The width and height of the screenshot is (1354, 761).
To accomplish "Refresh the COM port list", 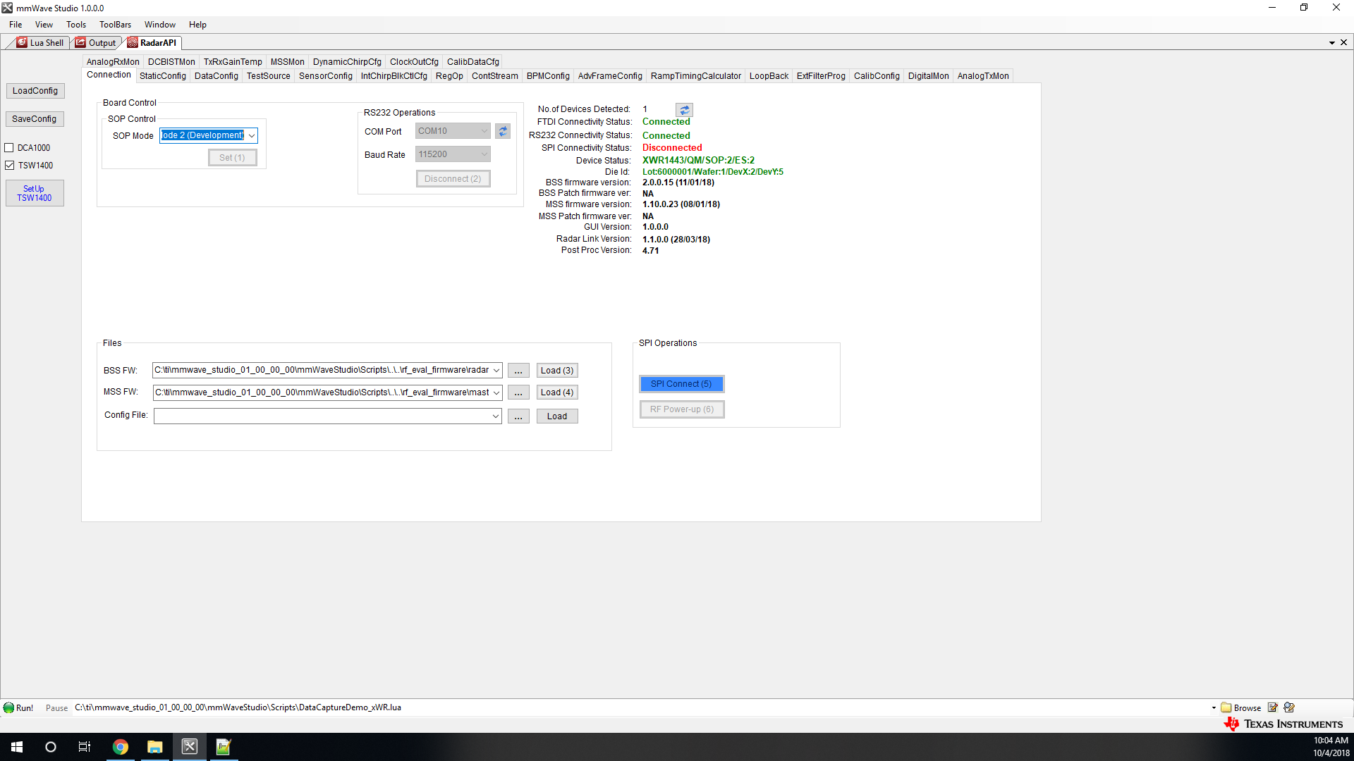I will tap(503, 131).
